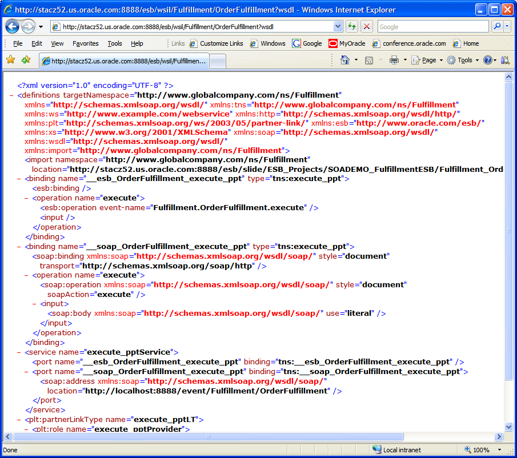
Task: Click the Add to Favorites icon
Action: coord(26,59)
